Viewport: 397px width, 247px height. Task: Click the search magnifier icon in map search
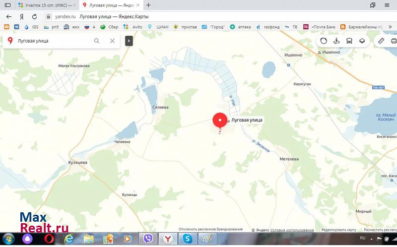97,41
